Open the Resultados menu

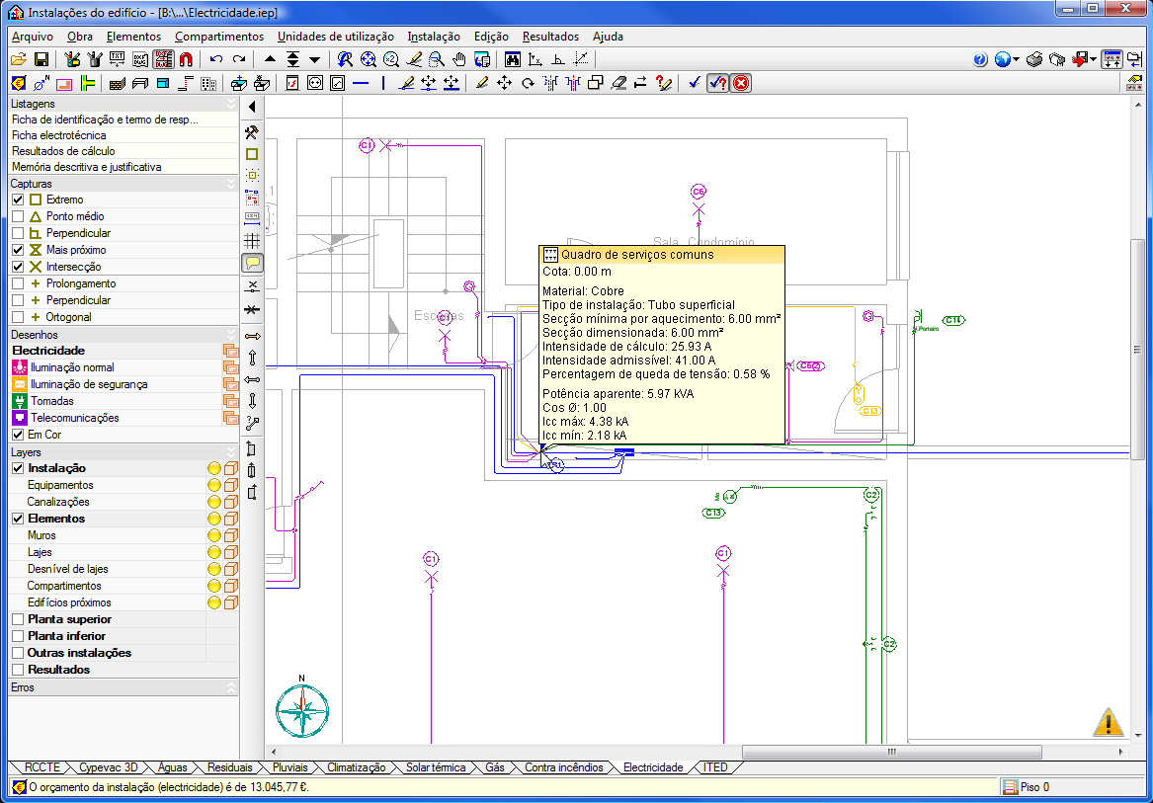tap(550, 37)
